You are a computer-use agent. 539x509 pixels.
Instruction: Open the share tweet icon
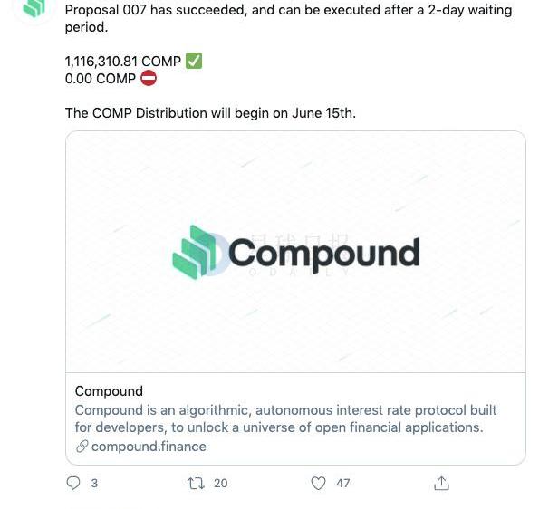(x=442, y=483)
